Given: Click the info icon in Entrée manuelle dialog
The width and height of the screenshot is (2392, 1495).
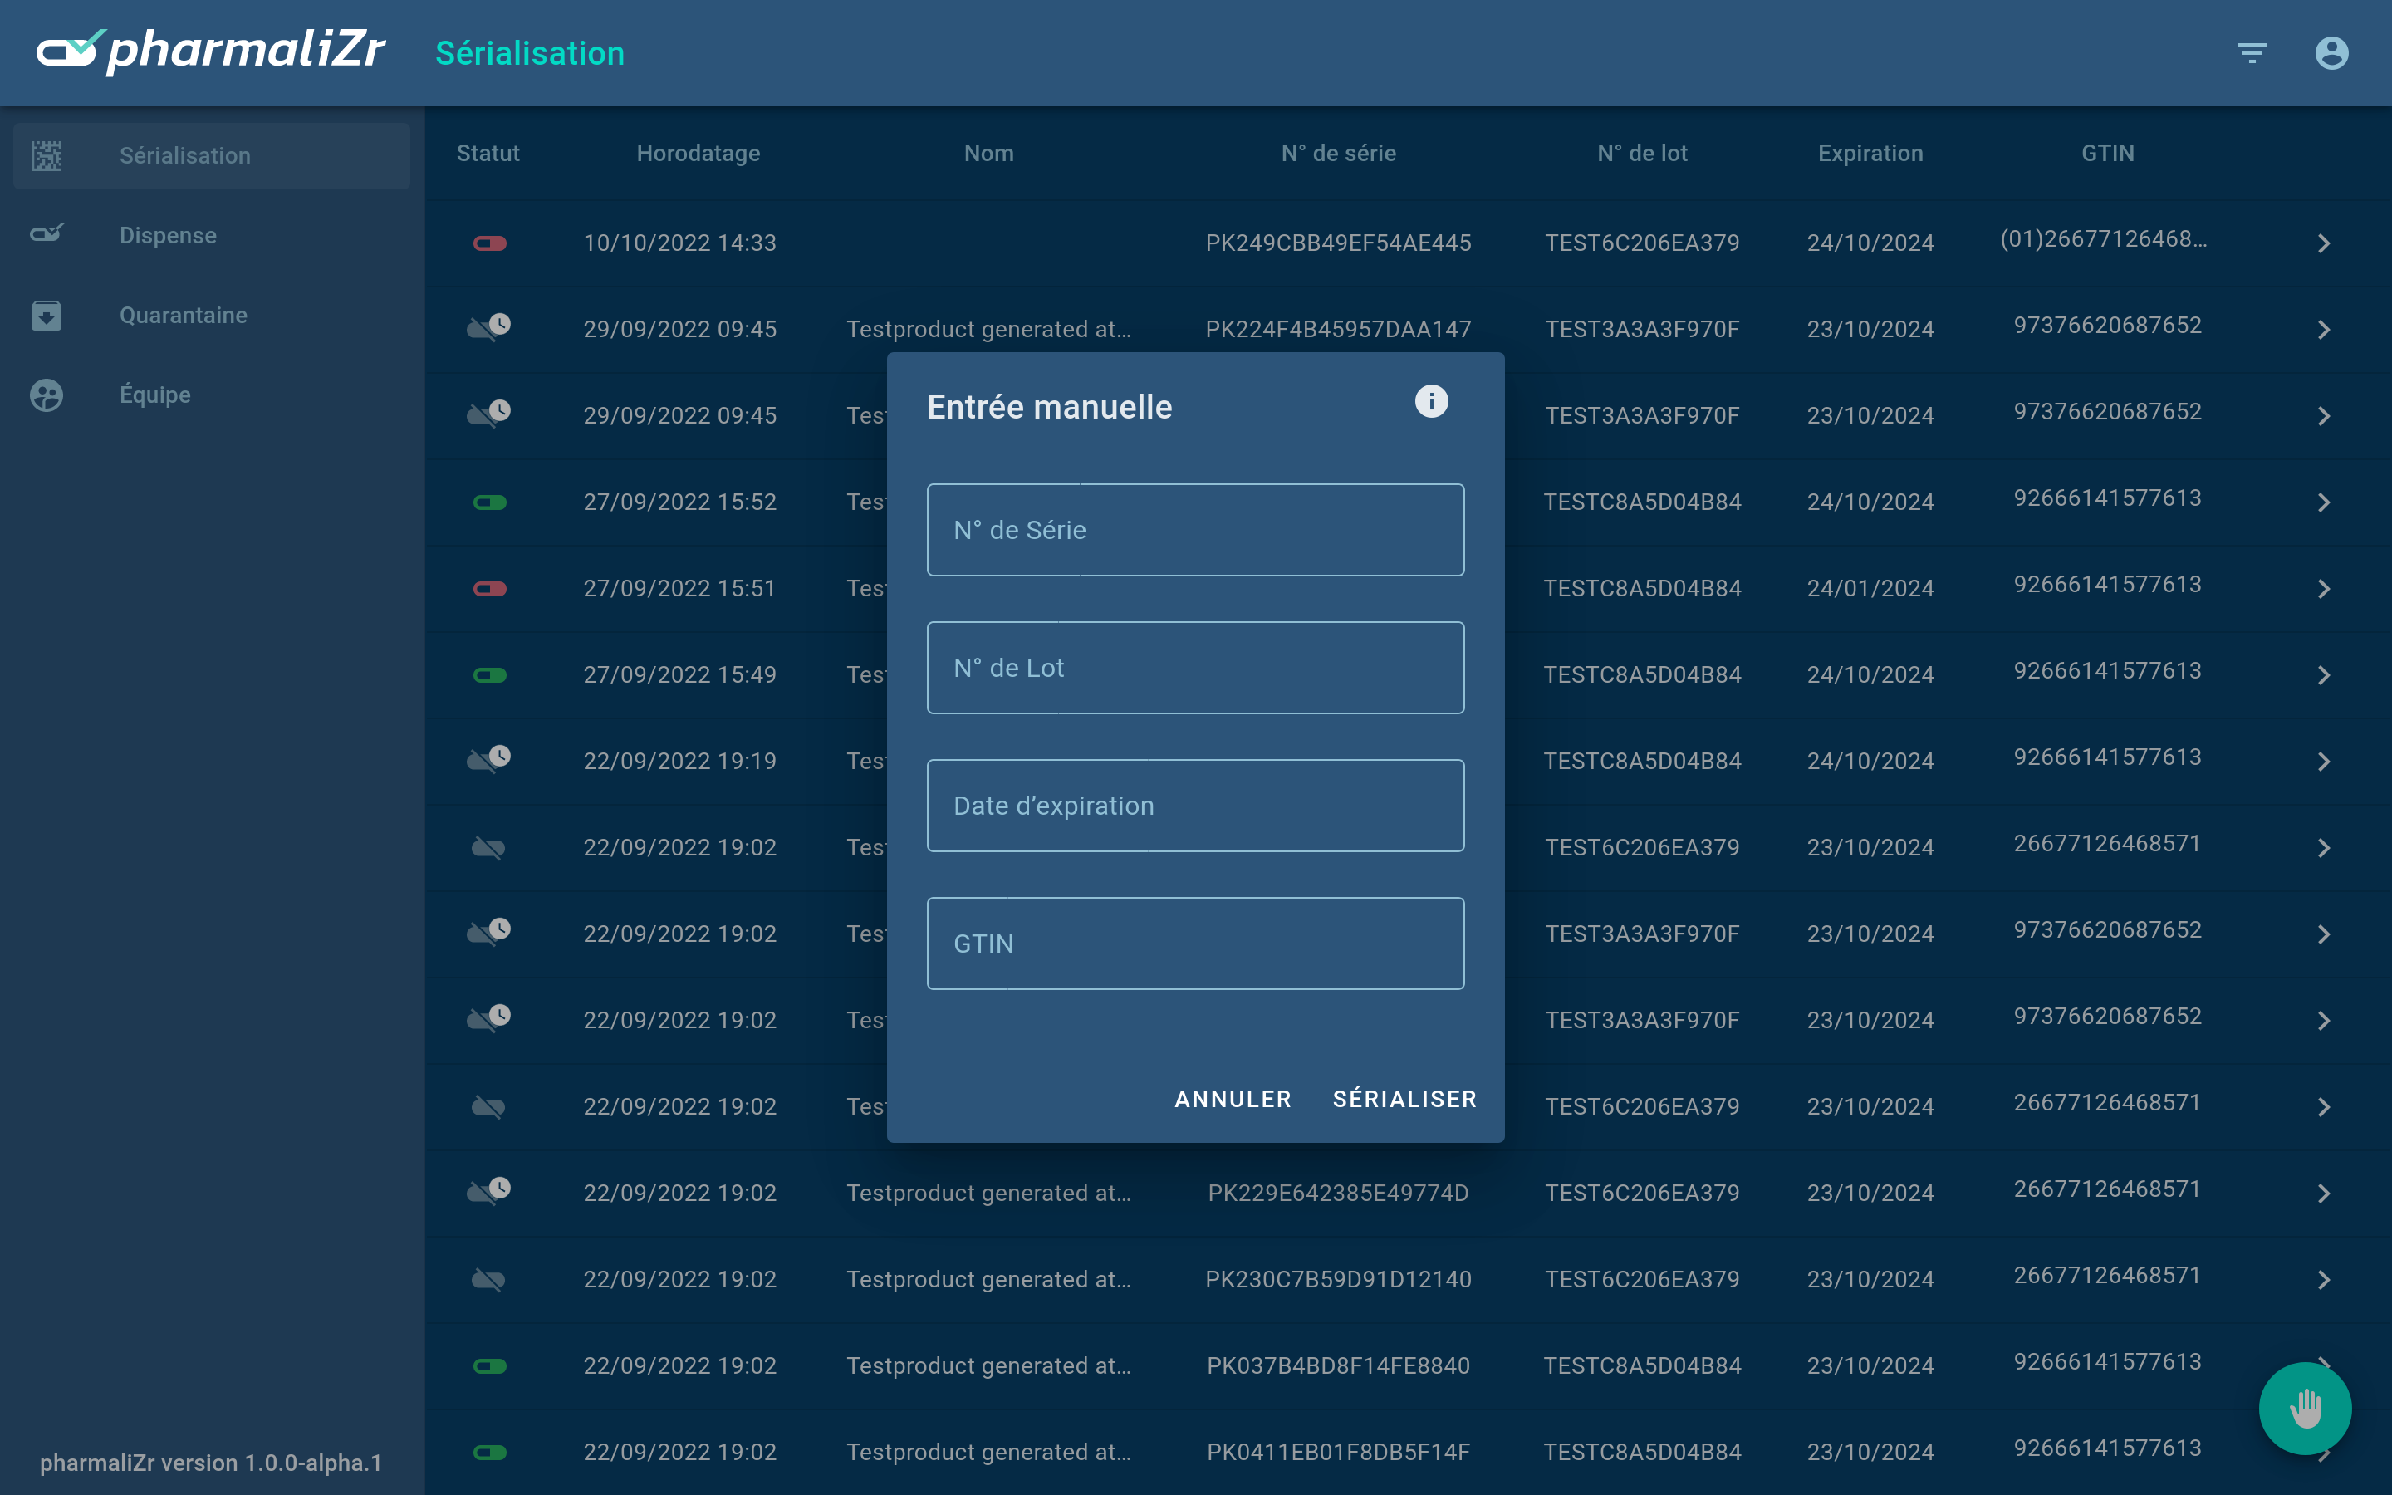Looking at the screenshot, I should (1430, 401).
